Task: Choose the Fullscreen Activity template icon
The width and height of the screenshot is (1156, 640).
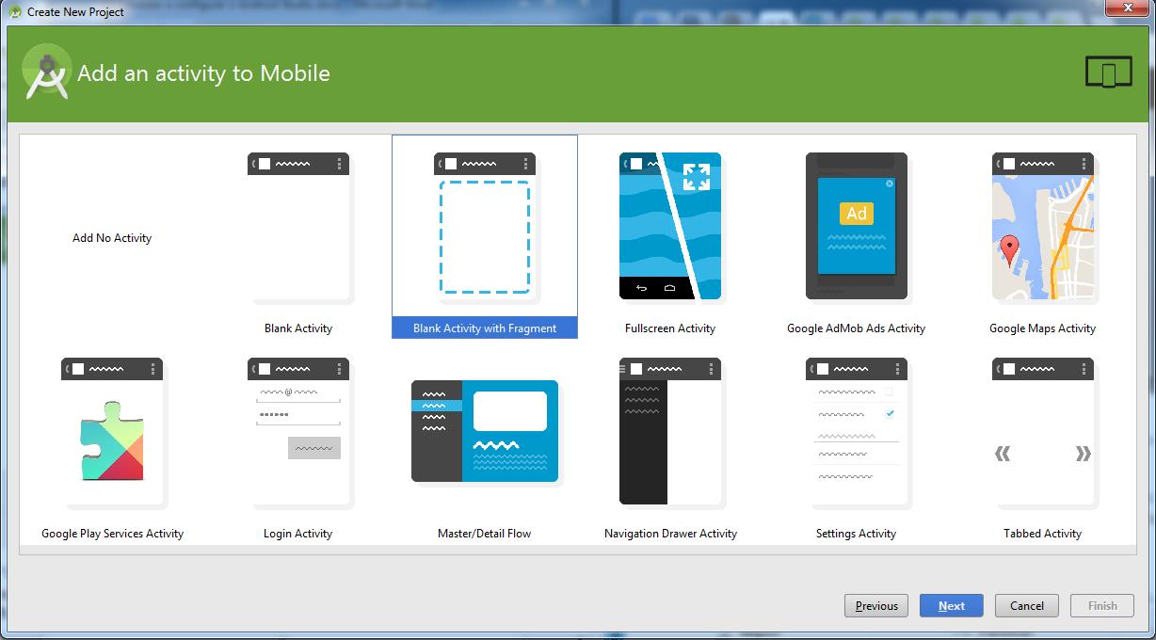Action: pos(669,227)
